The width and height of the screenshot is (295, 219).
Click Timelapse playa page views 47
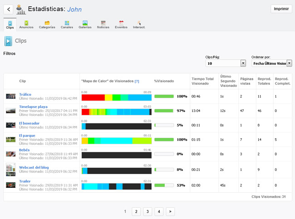click(x=242, y=111)
